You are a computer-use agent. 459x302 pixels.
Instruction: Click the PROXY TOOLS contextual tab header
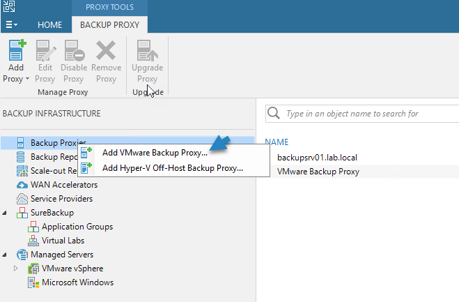(x=109, y=7)
